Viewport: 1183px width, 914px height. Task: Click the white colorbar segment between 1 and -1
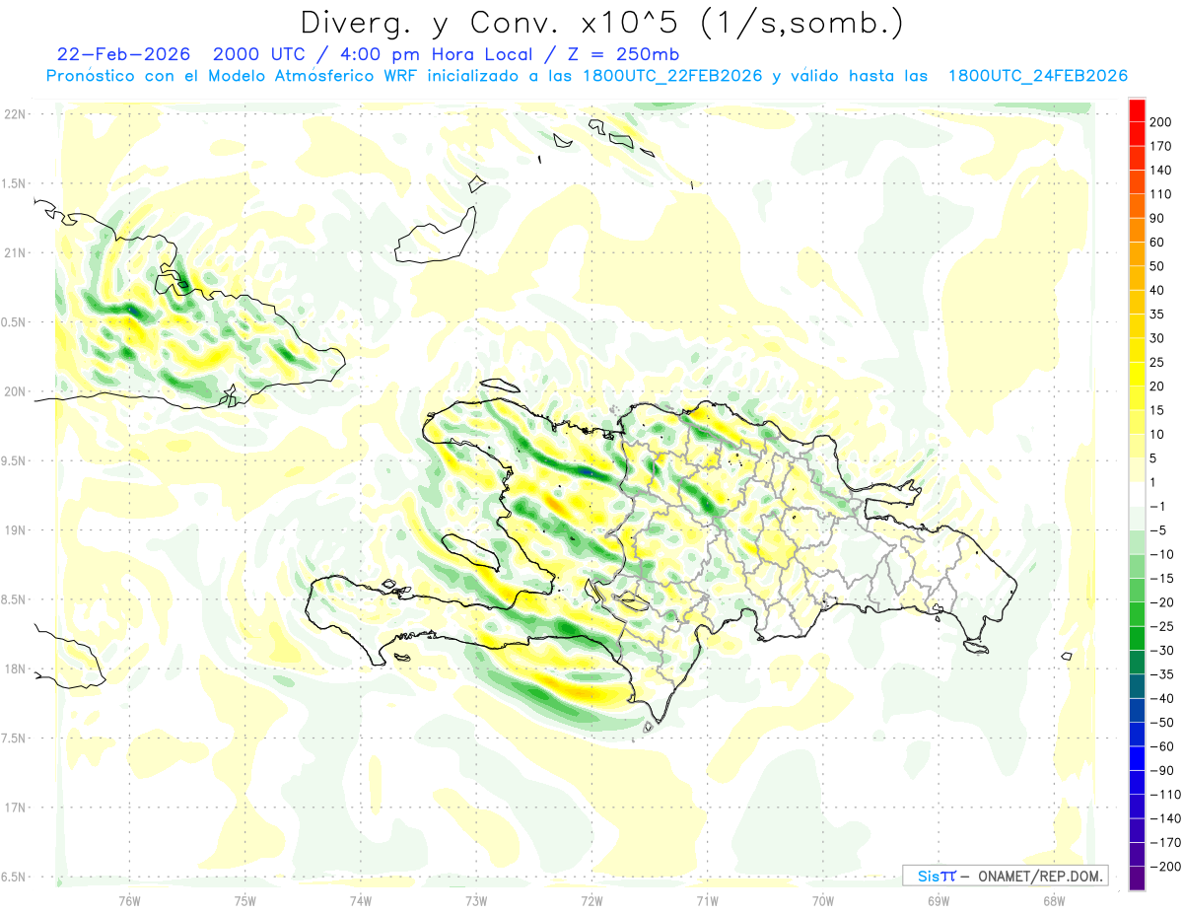[x=1138, y=494]
